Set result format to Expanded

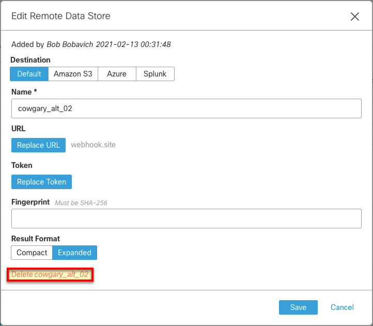[x=74, y=253]
